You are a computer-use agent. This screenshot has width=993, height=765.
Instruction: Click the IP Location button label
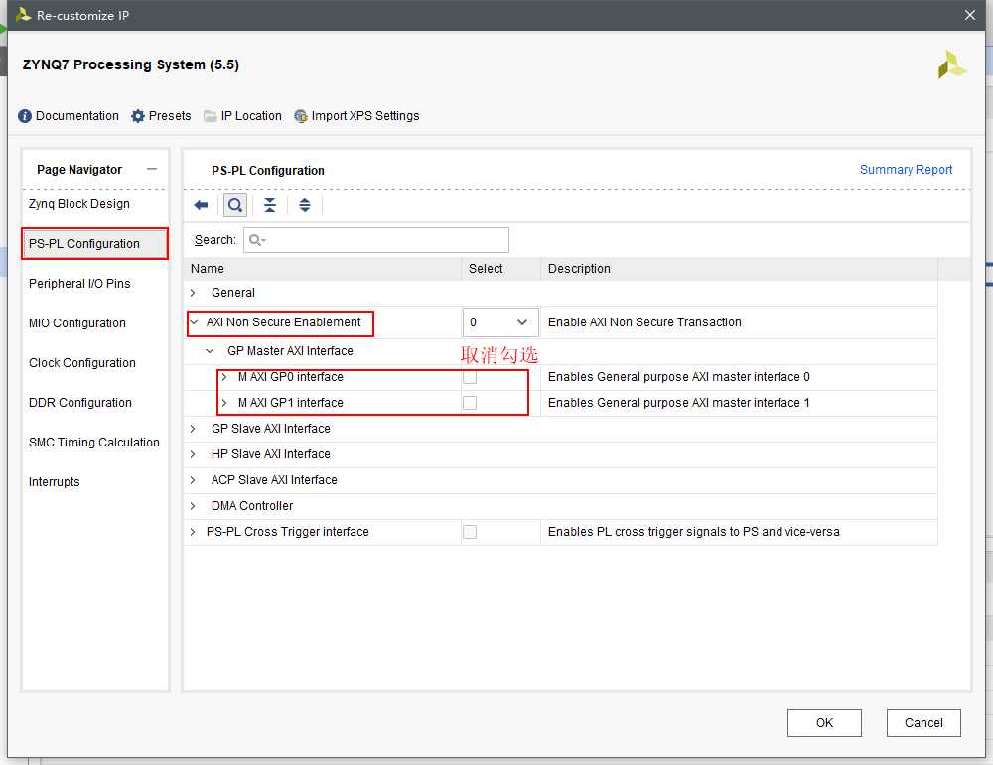251,116
